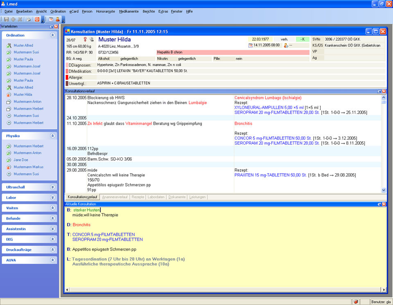The height and width of the screenshot is (305, 393).
Task: Click the printer icon in toolbar
Action: click(28, 19)
